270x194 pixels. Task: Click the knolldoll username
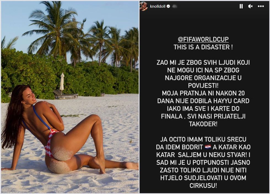(x=158, y=6)
